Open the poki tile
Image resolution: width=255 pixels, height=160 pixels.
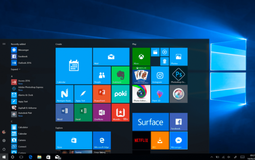pos(121,94)
